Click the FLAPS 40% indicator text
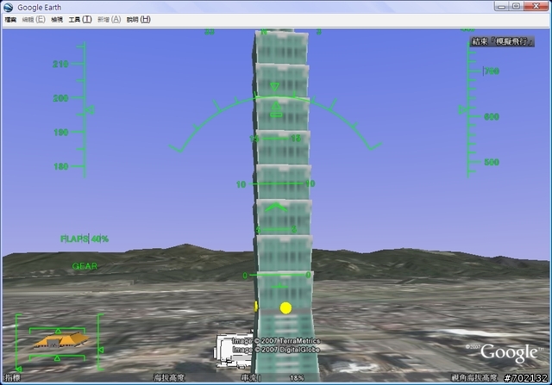Image resolution: width=552 pixels, height=385 pixels. (85, 239)
